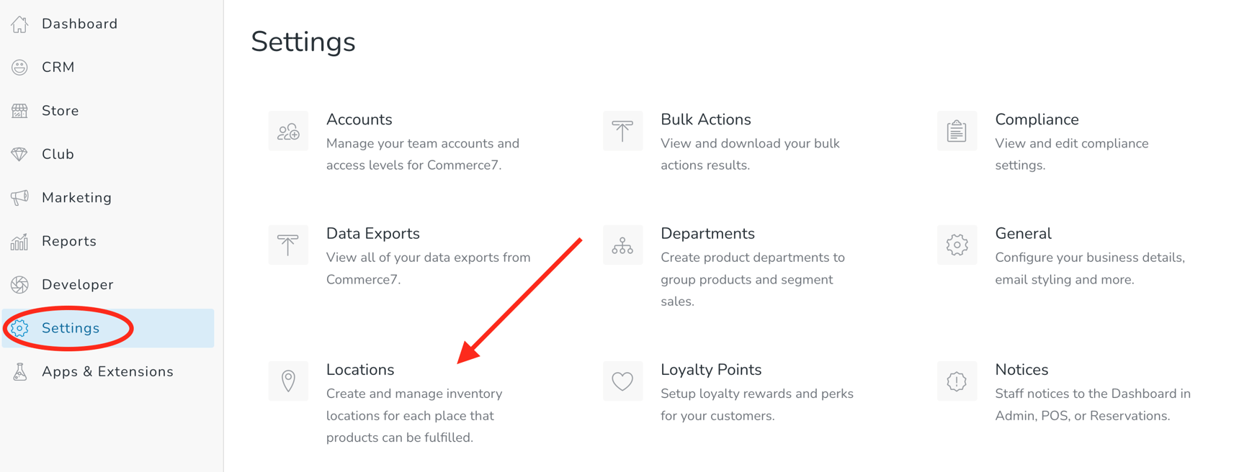Select Developer in the sidebar
The width and height of the screenshot is (1239, 472).
click(77, 285)
